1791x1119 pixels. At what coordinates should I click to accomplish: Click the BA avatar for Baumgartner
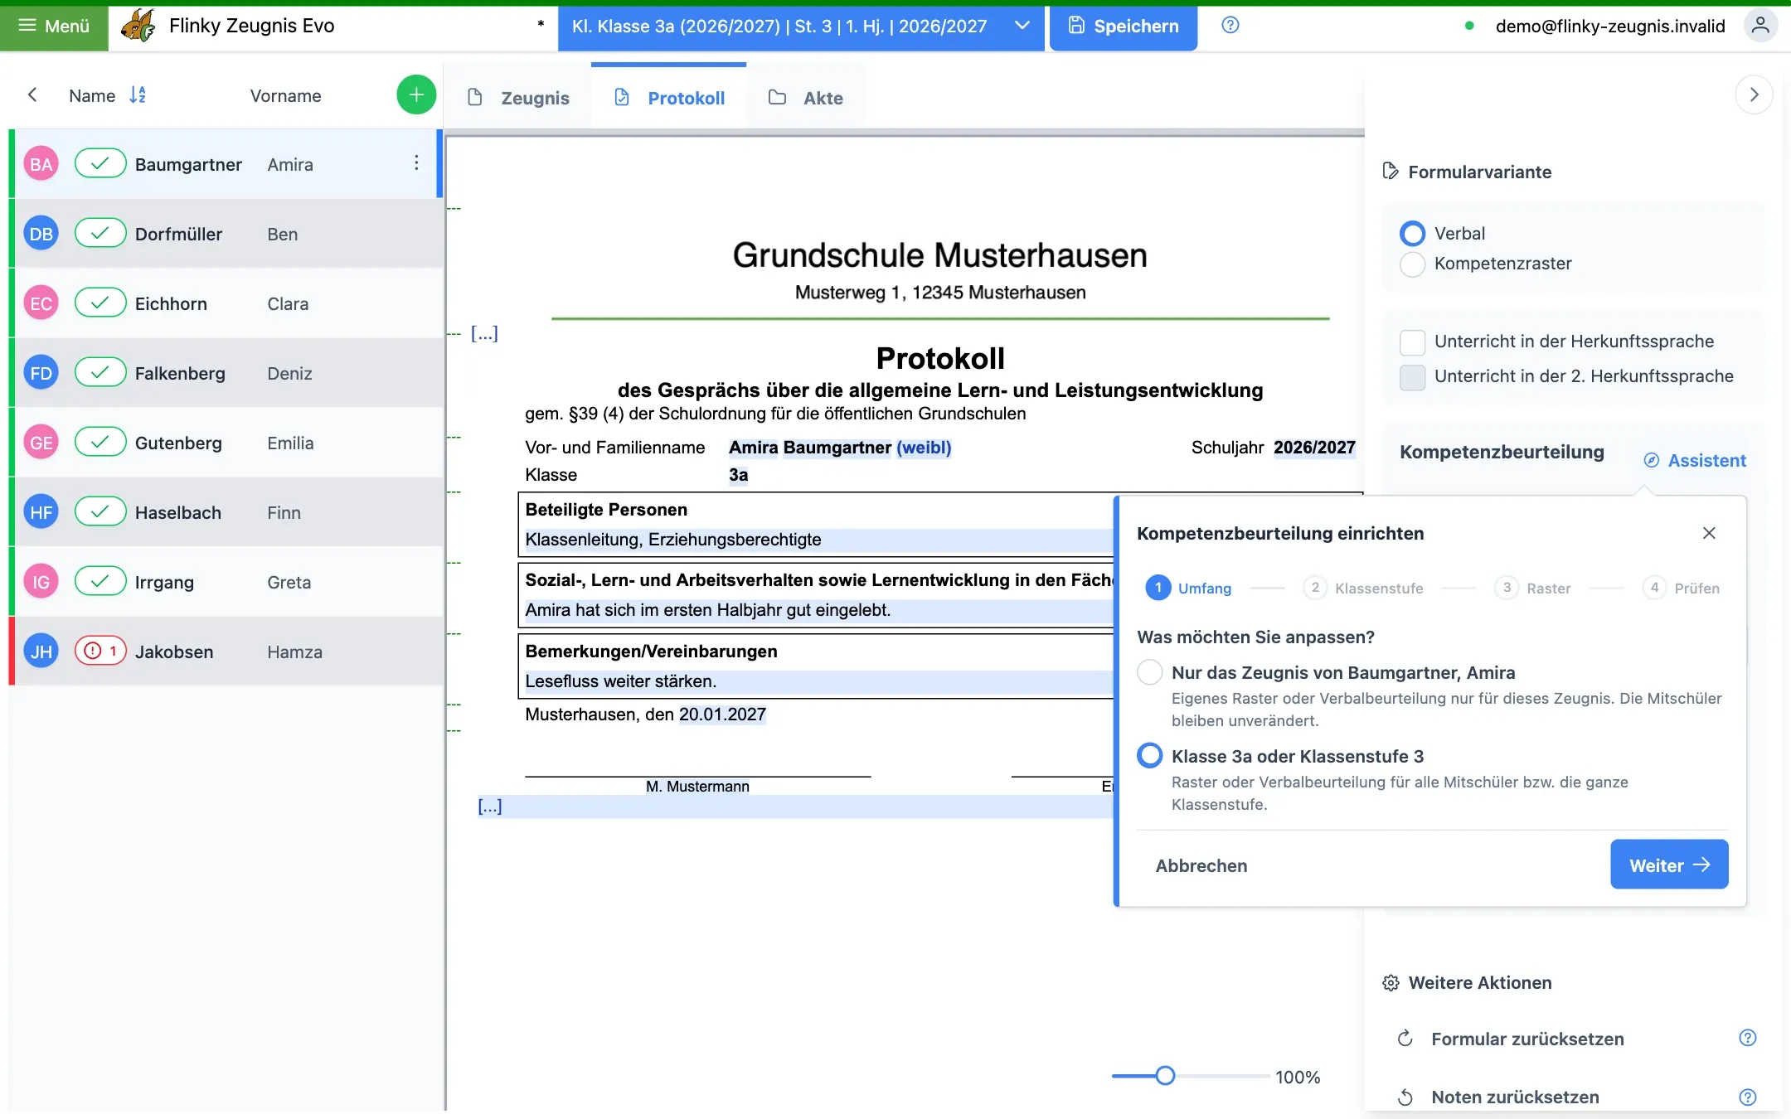(x=41, y=164)
